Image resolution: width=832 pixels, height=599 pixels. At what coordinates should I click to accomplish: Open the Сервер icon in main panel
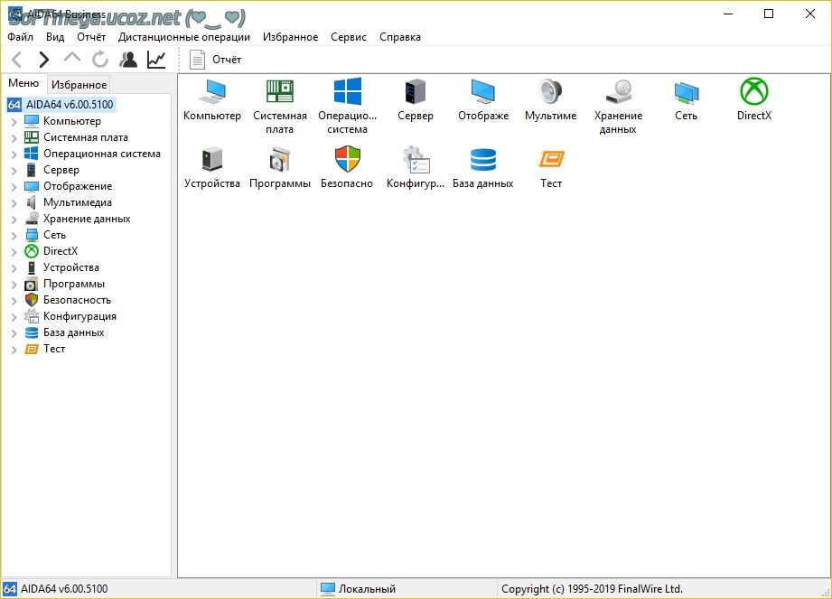415,92
